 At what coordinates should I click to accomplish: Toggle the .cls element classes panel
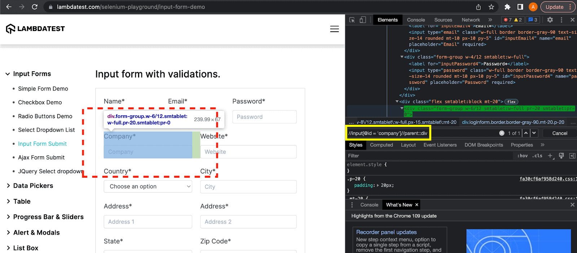[537, 156]
